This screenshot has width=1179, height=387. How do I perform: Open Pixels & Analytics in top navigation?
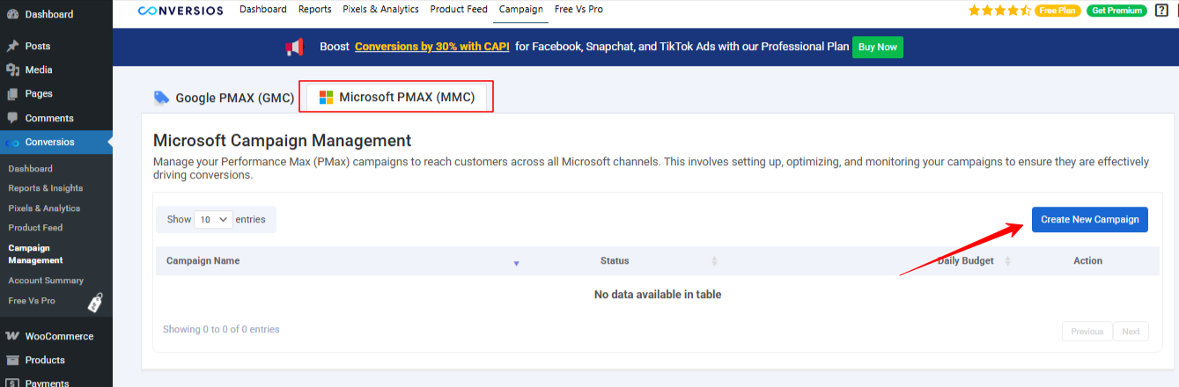tap(380, 10)
